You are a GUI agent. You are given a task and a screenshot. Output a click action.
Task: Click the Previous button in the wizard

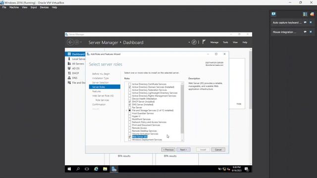tap(168, 149)
